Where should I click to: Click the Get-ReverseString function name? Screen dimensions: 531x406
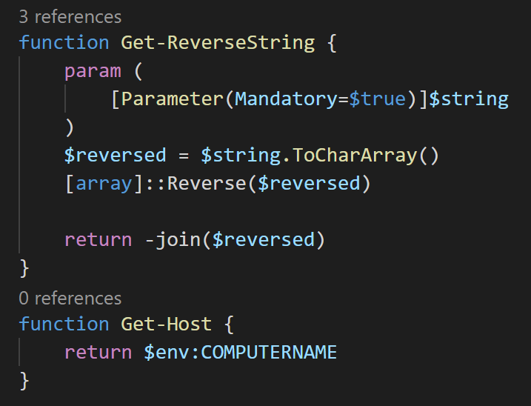click(218, 43)
